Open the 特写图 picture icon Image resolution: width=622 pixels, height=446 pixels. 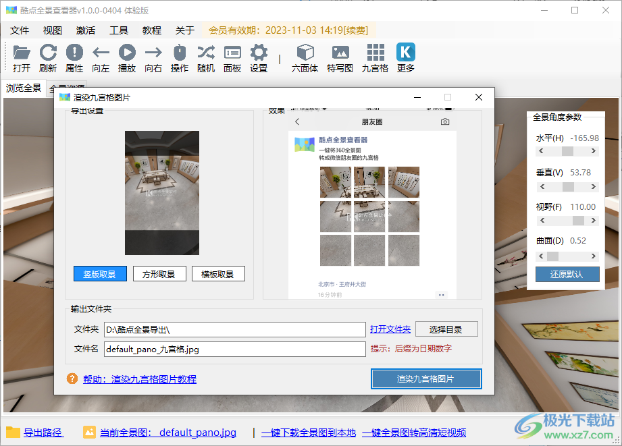pyautogui.click(x=340, y=53)
